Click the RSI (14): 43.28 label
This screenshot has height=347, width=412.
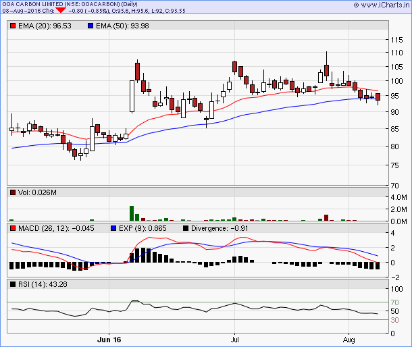coord(43,284)
